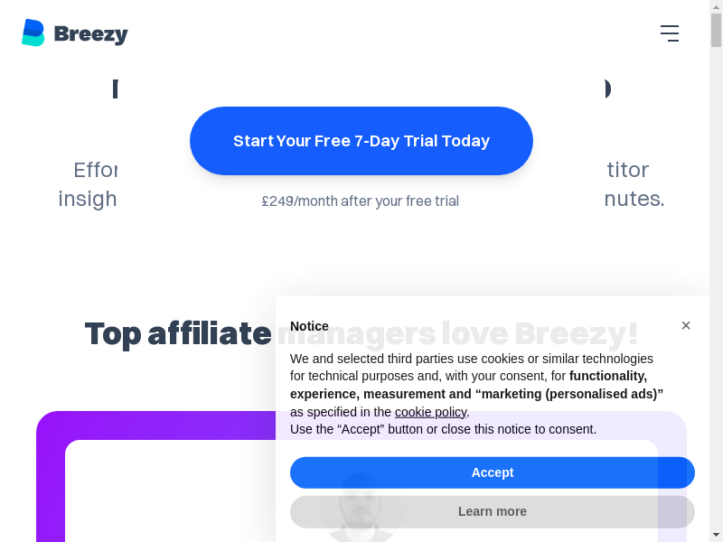
Task: Click the £249/month pricing text
Action: coord(360,201)
